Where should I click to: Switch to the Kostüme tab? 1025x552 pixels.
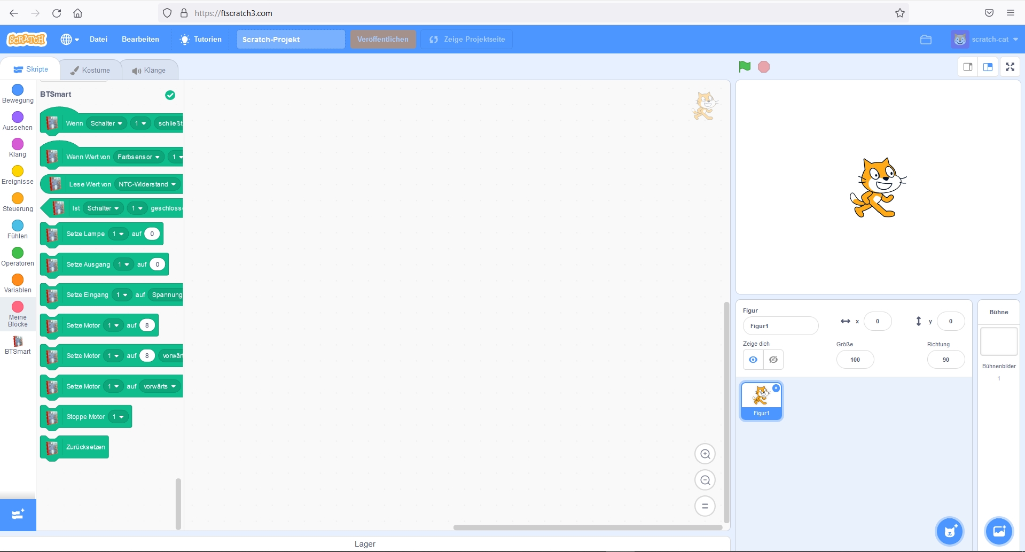click(x=90, y=70)
